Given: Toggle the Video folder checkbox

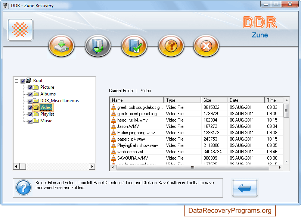Looking at the screenshot, I should coord(30,108).
